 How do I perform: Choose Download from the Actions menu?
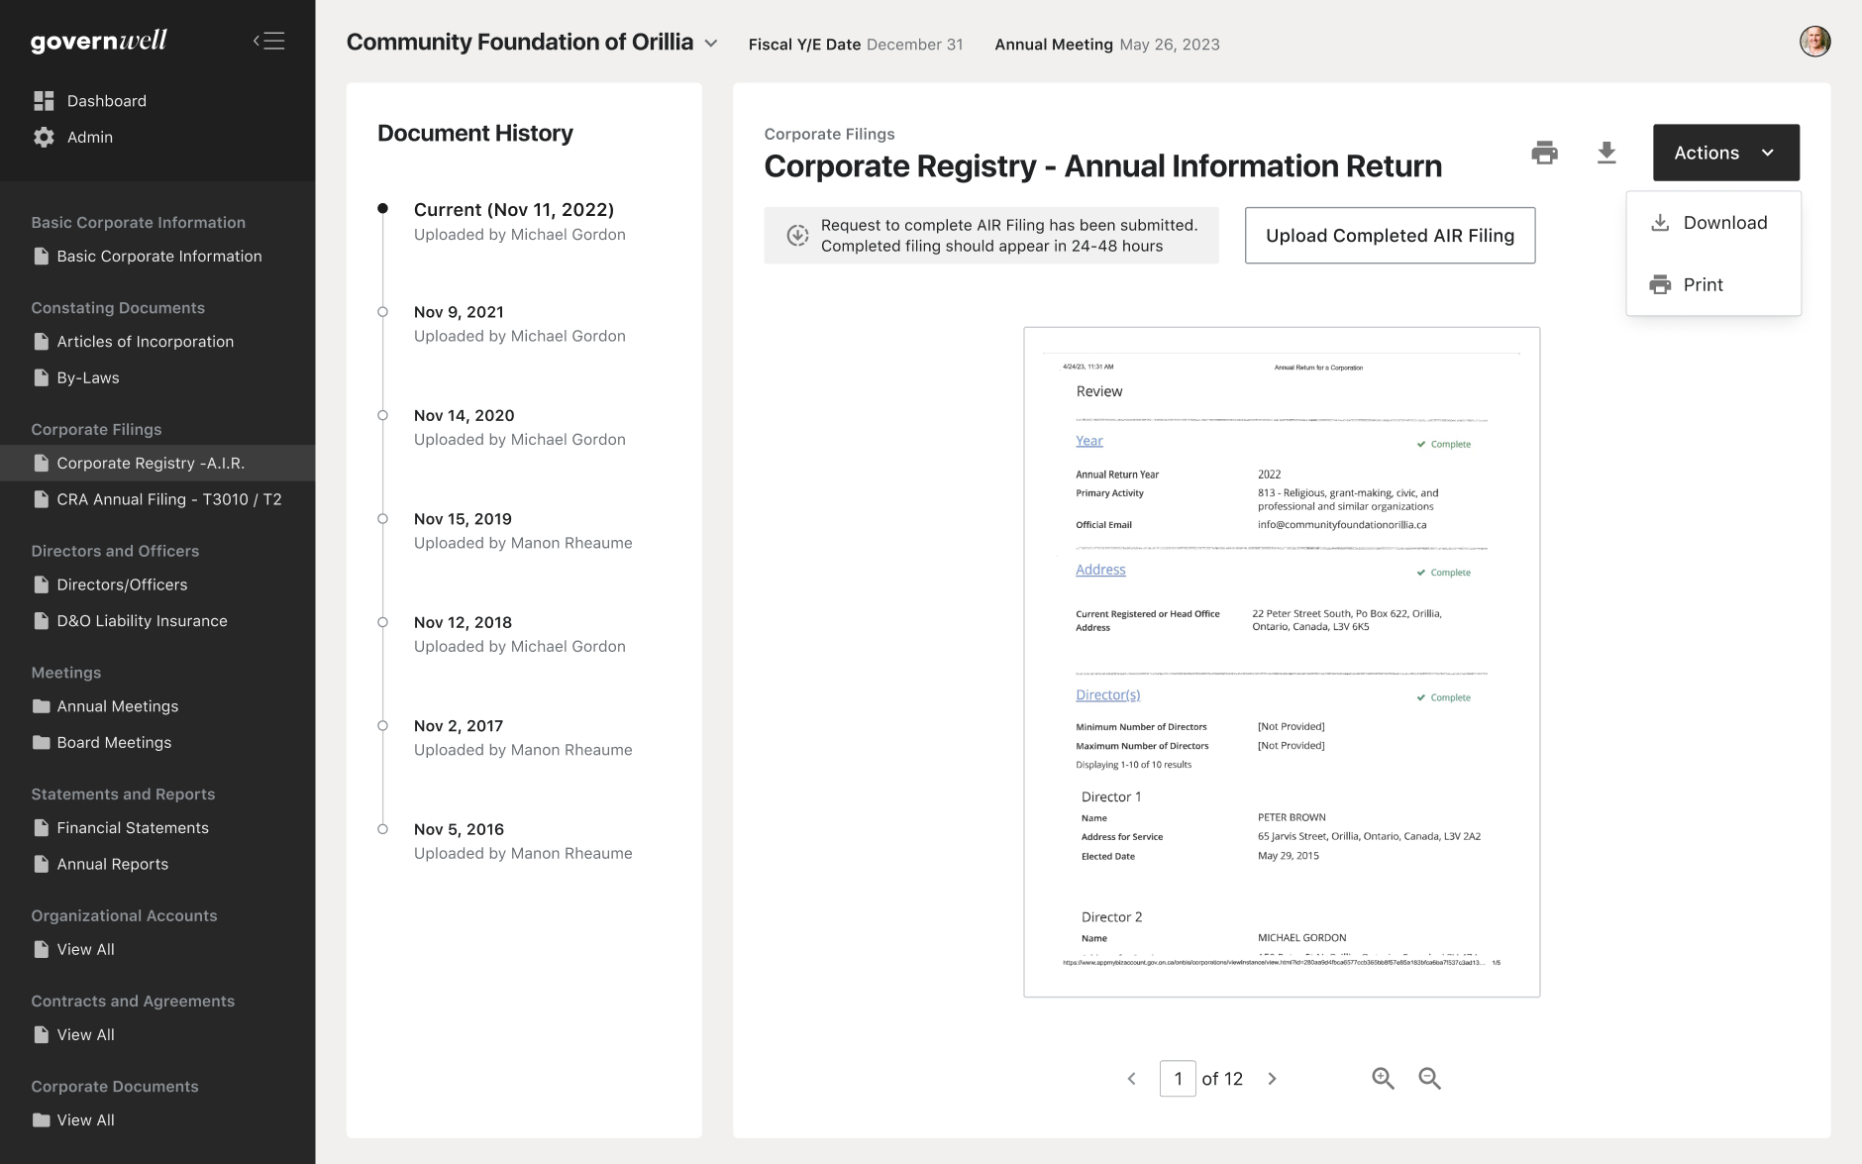click(1724, 223)
